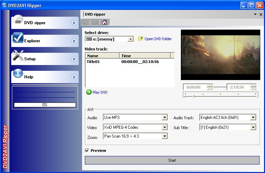265x173 pixels.
Task: Select the DVD ripper sidebar item
Action: pyautogui.click(x=45, y=23)
